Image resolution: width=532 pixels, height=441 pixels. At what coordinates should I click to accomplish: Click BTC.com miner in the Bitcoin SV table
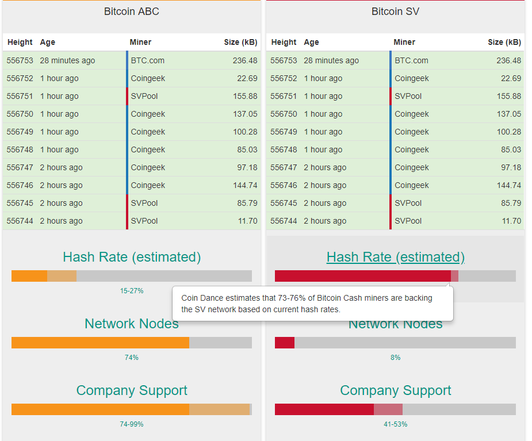coord(411,60)
